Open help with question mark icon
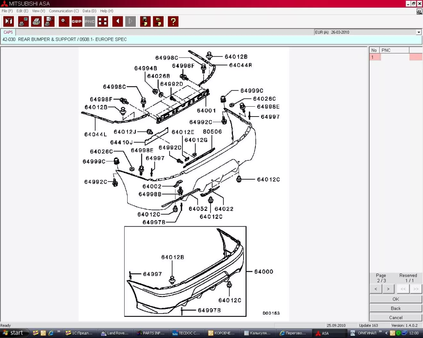Image resolution: width=423 pixels, height=338 pixels. (x=173, y=21)
